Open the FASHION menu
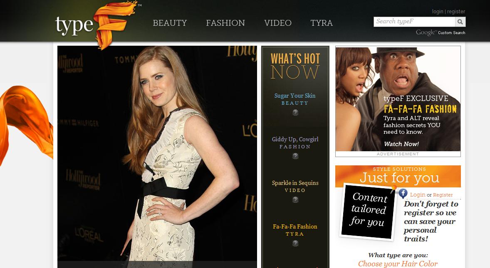The image size is (490, 268). point(225,23)
